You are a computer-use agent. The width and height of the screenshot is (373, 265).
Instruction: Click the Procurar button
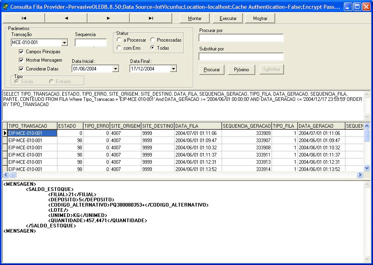coord(212,70)
